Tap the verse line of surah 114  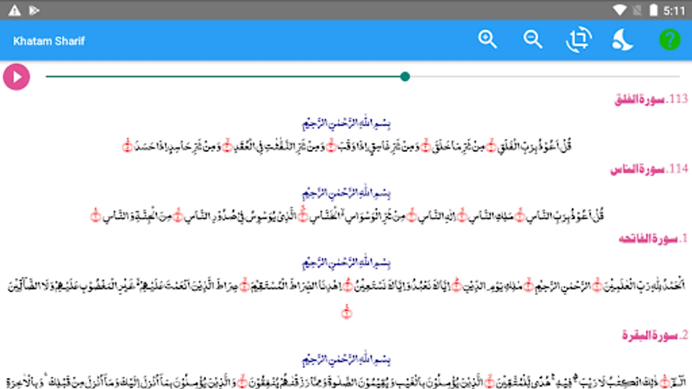(x=347, y=215)
